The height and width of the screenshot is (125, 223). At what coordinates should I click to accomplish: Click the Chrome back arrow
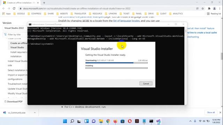point(4,8)
